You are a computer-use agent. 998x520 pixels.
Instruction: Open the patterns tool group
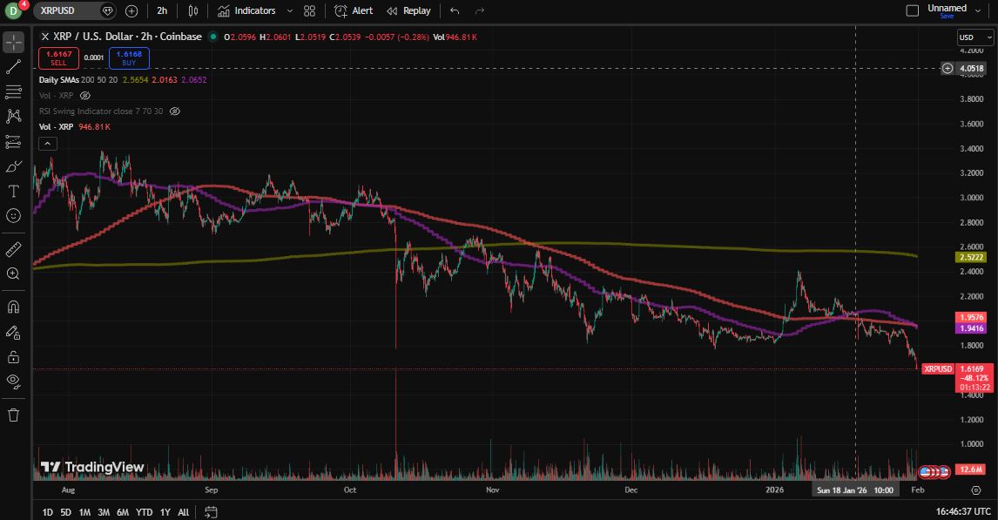13,116
